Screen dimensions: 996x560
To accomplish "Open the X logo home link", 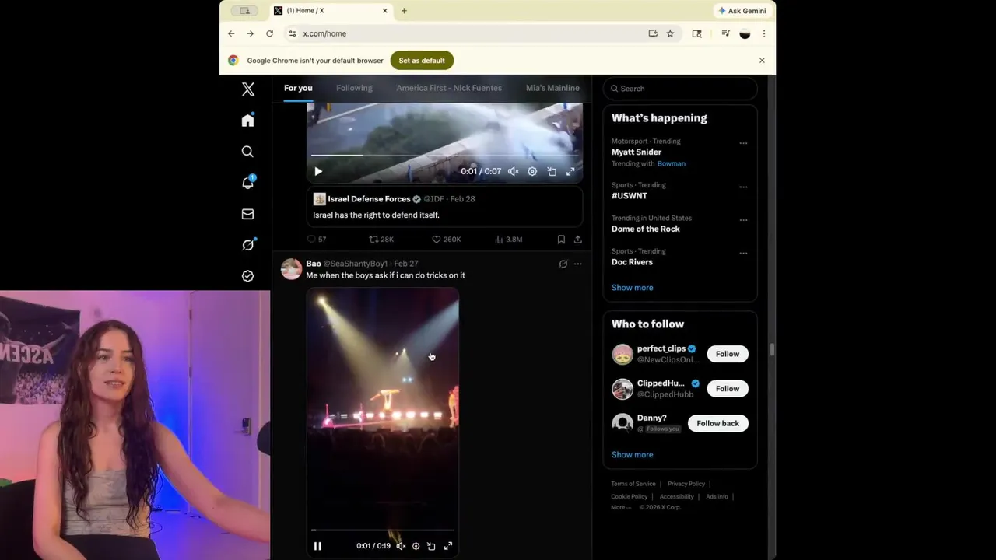I will click(247, 89).
